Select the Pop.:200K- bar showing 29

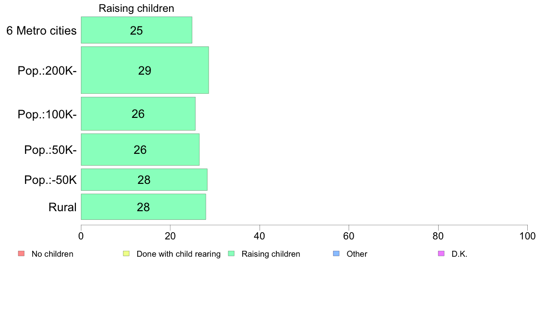click(x=145, y=70)
